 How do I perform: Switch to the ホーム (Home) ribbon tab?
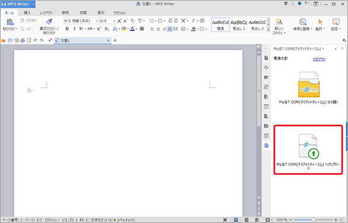coord(9,13)
